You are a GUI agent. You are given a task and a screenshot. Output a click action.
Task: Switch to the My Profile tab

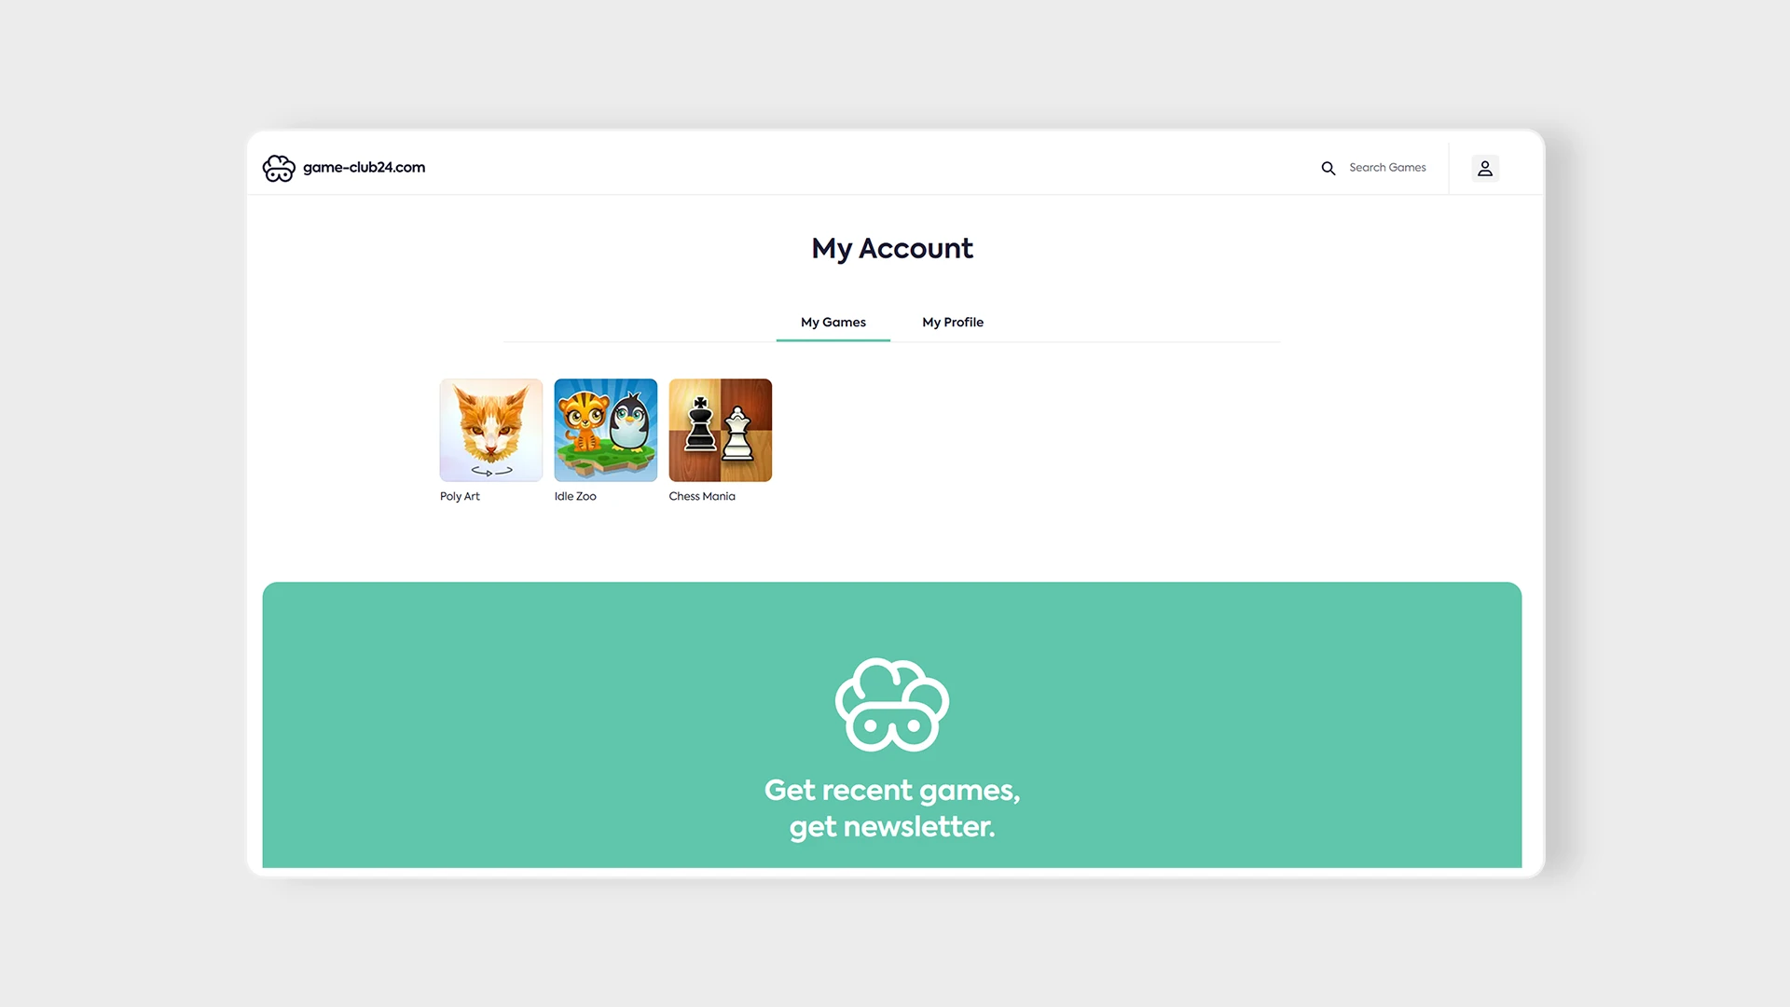click(953, 322)
